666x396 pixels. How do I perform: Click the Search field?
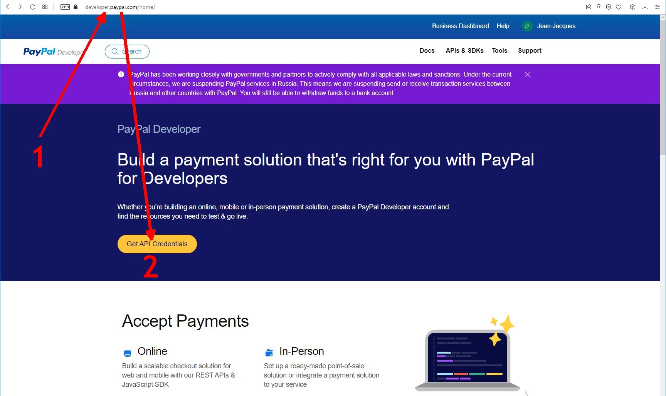tap(127, 52)
